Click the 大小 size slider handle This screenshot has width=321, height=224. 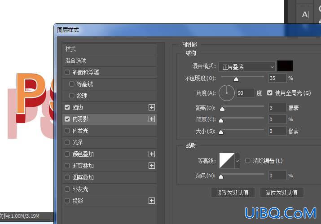[221, 132]
